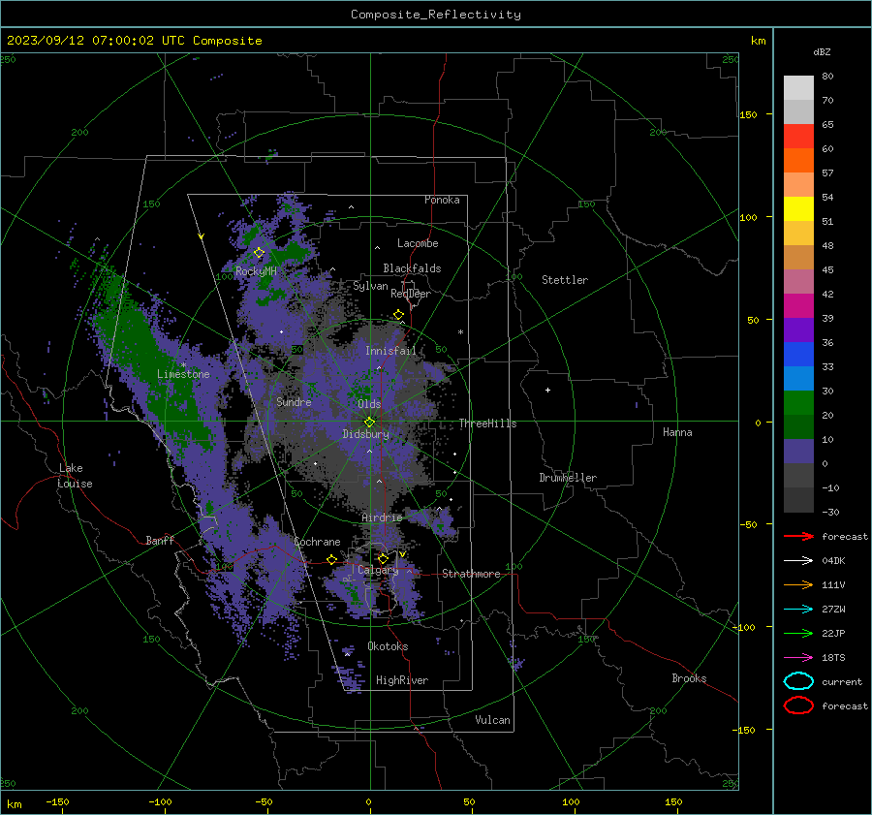The width and height of the screenshot is (872, 815).
Task: Click the red 'forecast' ellipse in legend
Action: (798, 705)
